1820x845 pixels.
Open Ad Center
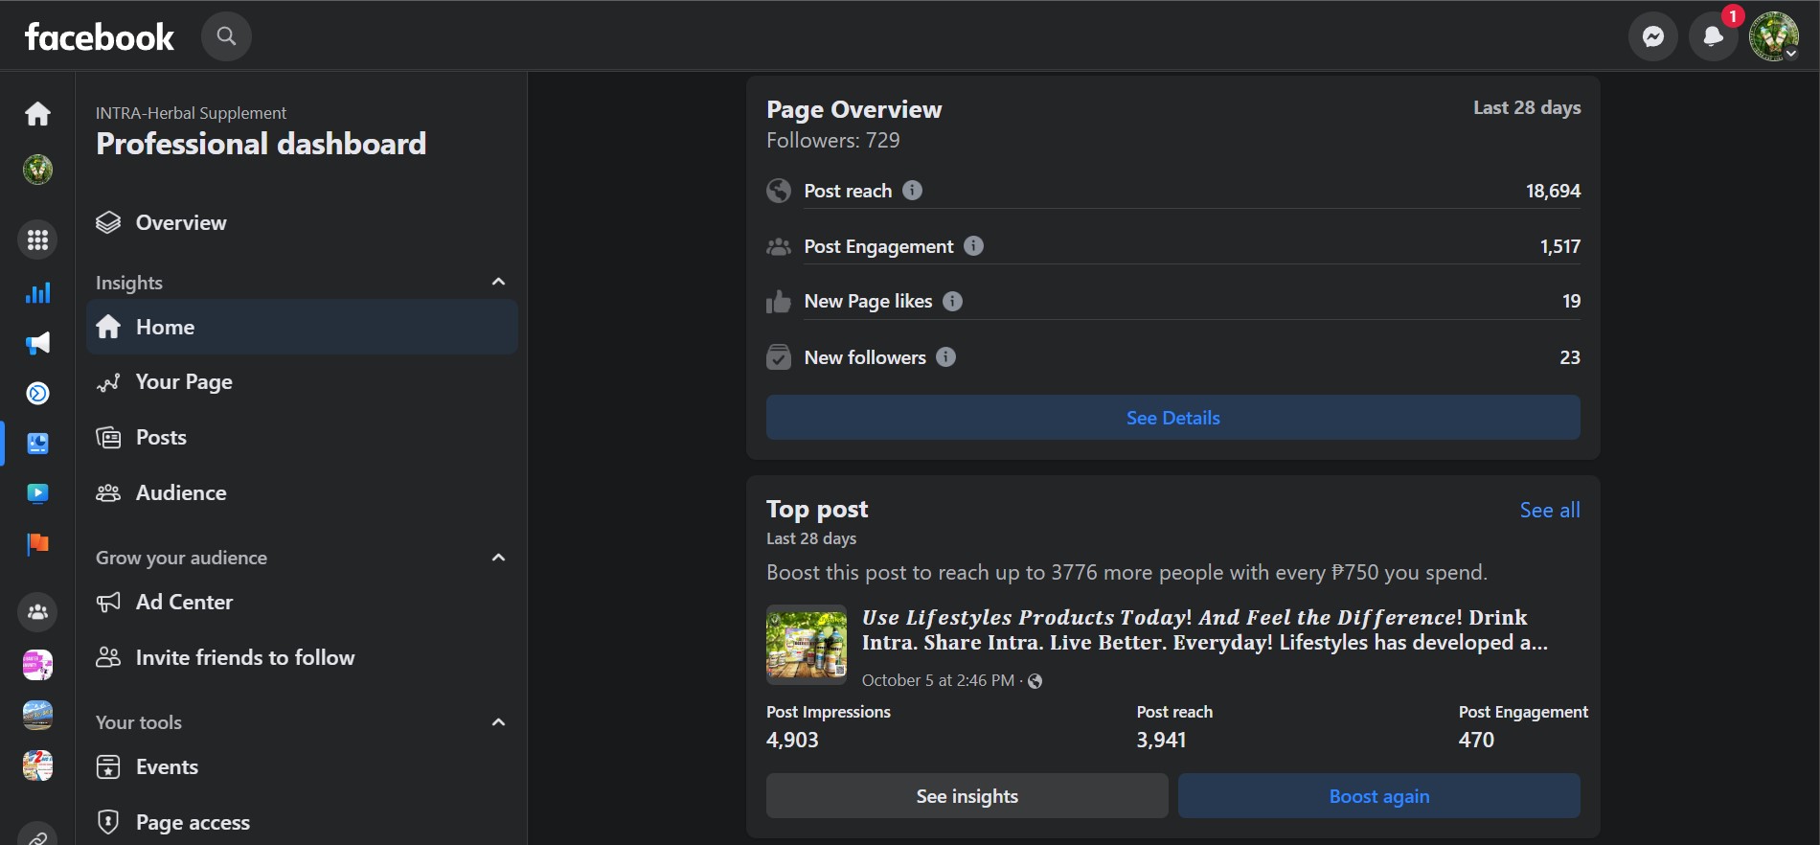click(x=302, y=602)
